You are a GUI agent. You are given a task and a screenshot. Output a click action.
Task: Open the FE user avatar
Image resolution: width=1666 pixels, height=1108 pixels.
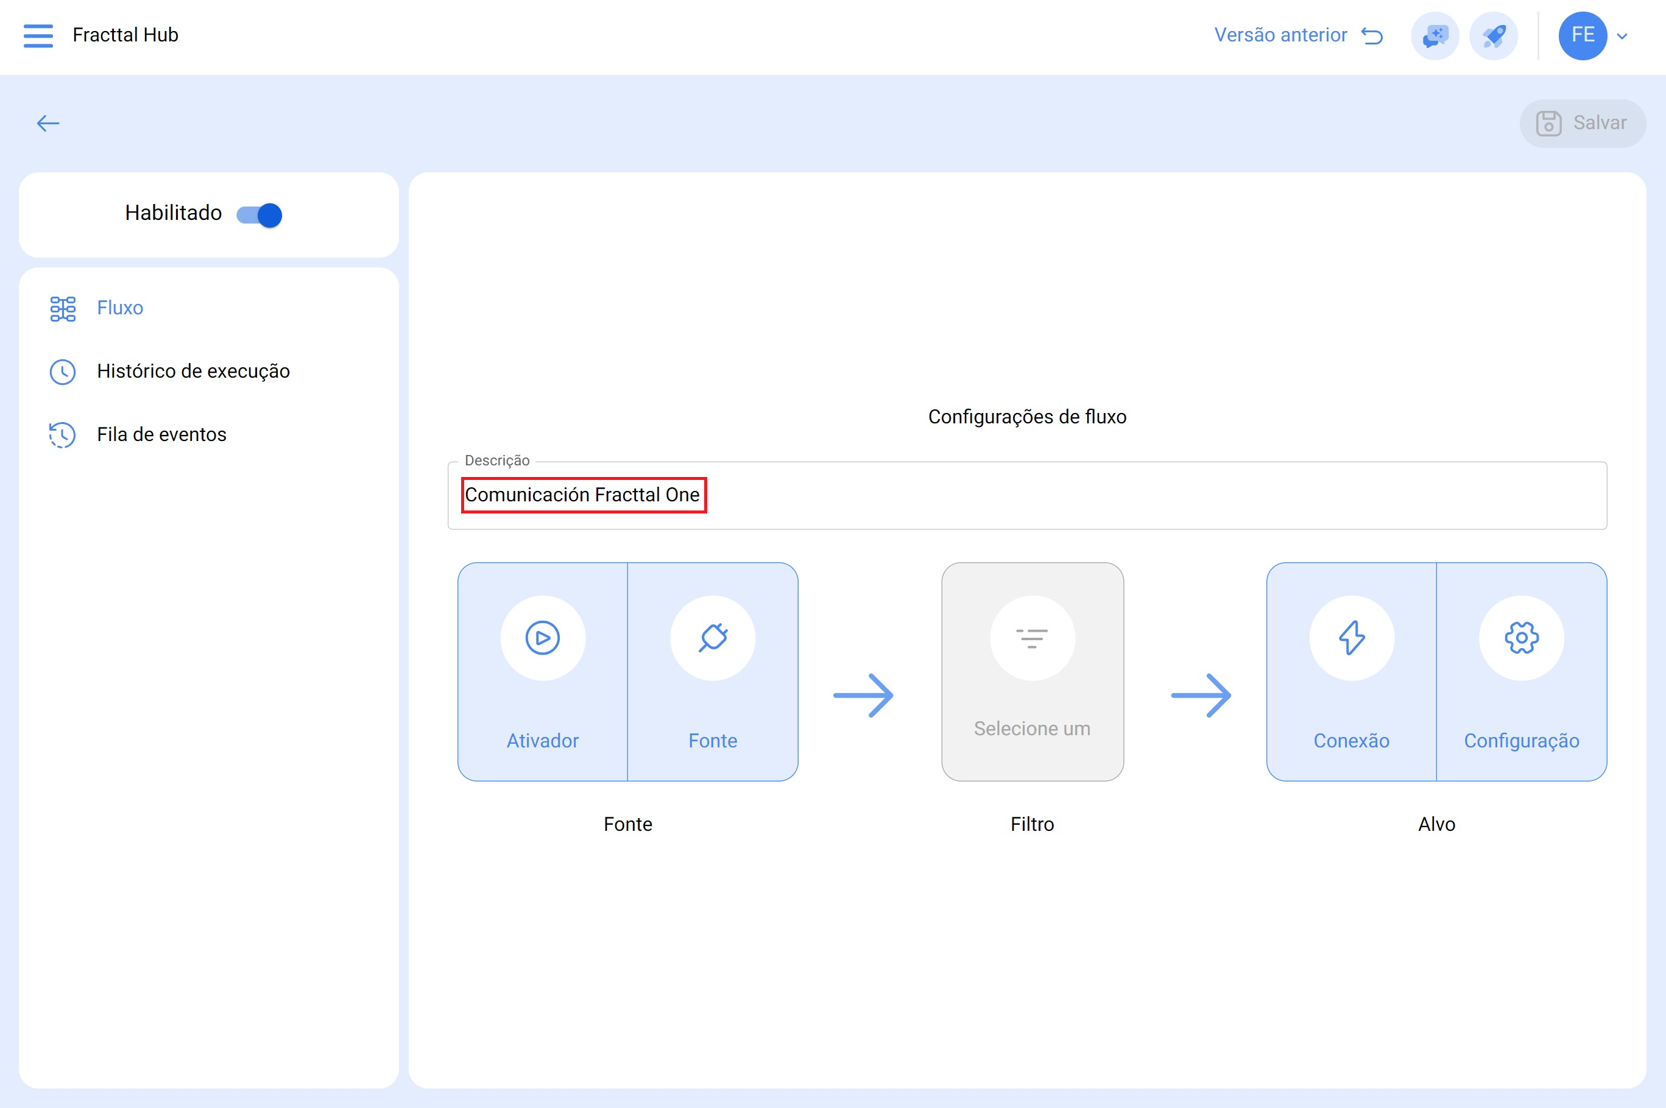[1583, 35]
